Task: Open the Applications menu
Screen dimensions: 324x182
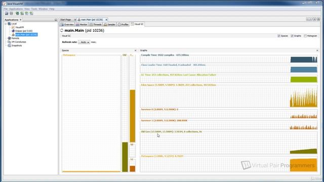Action: tap(16, 9)
